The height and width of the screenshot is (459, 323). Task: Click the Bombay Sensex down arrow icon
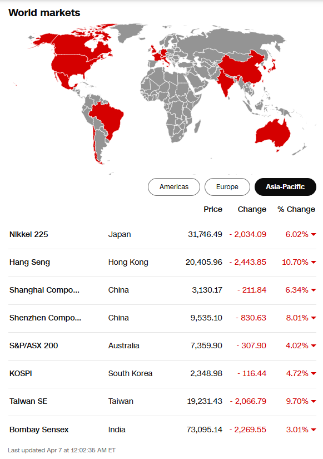314,430
